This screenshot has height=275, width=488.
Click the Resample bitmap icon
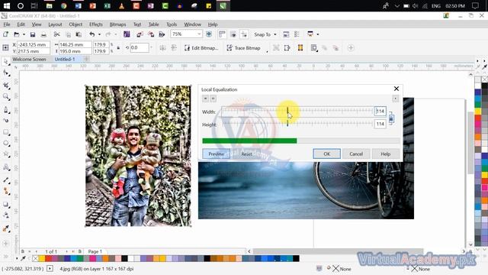[287, 47]
